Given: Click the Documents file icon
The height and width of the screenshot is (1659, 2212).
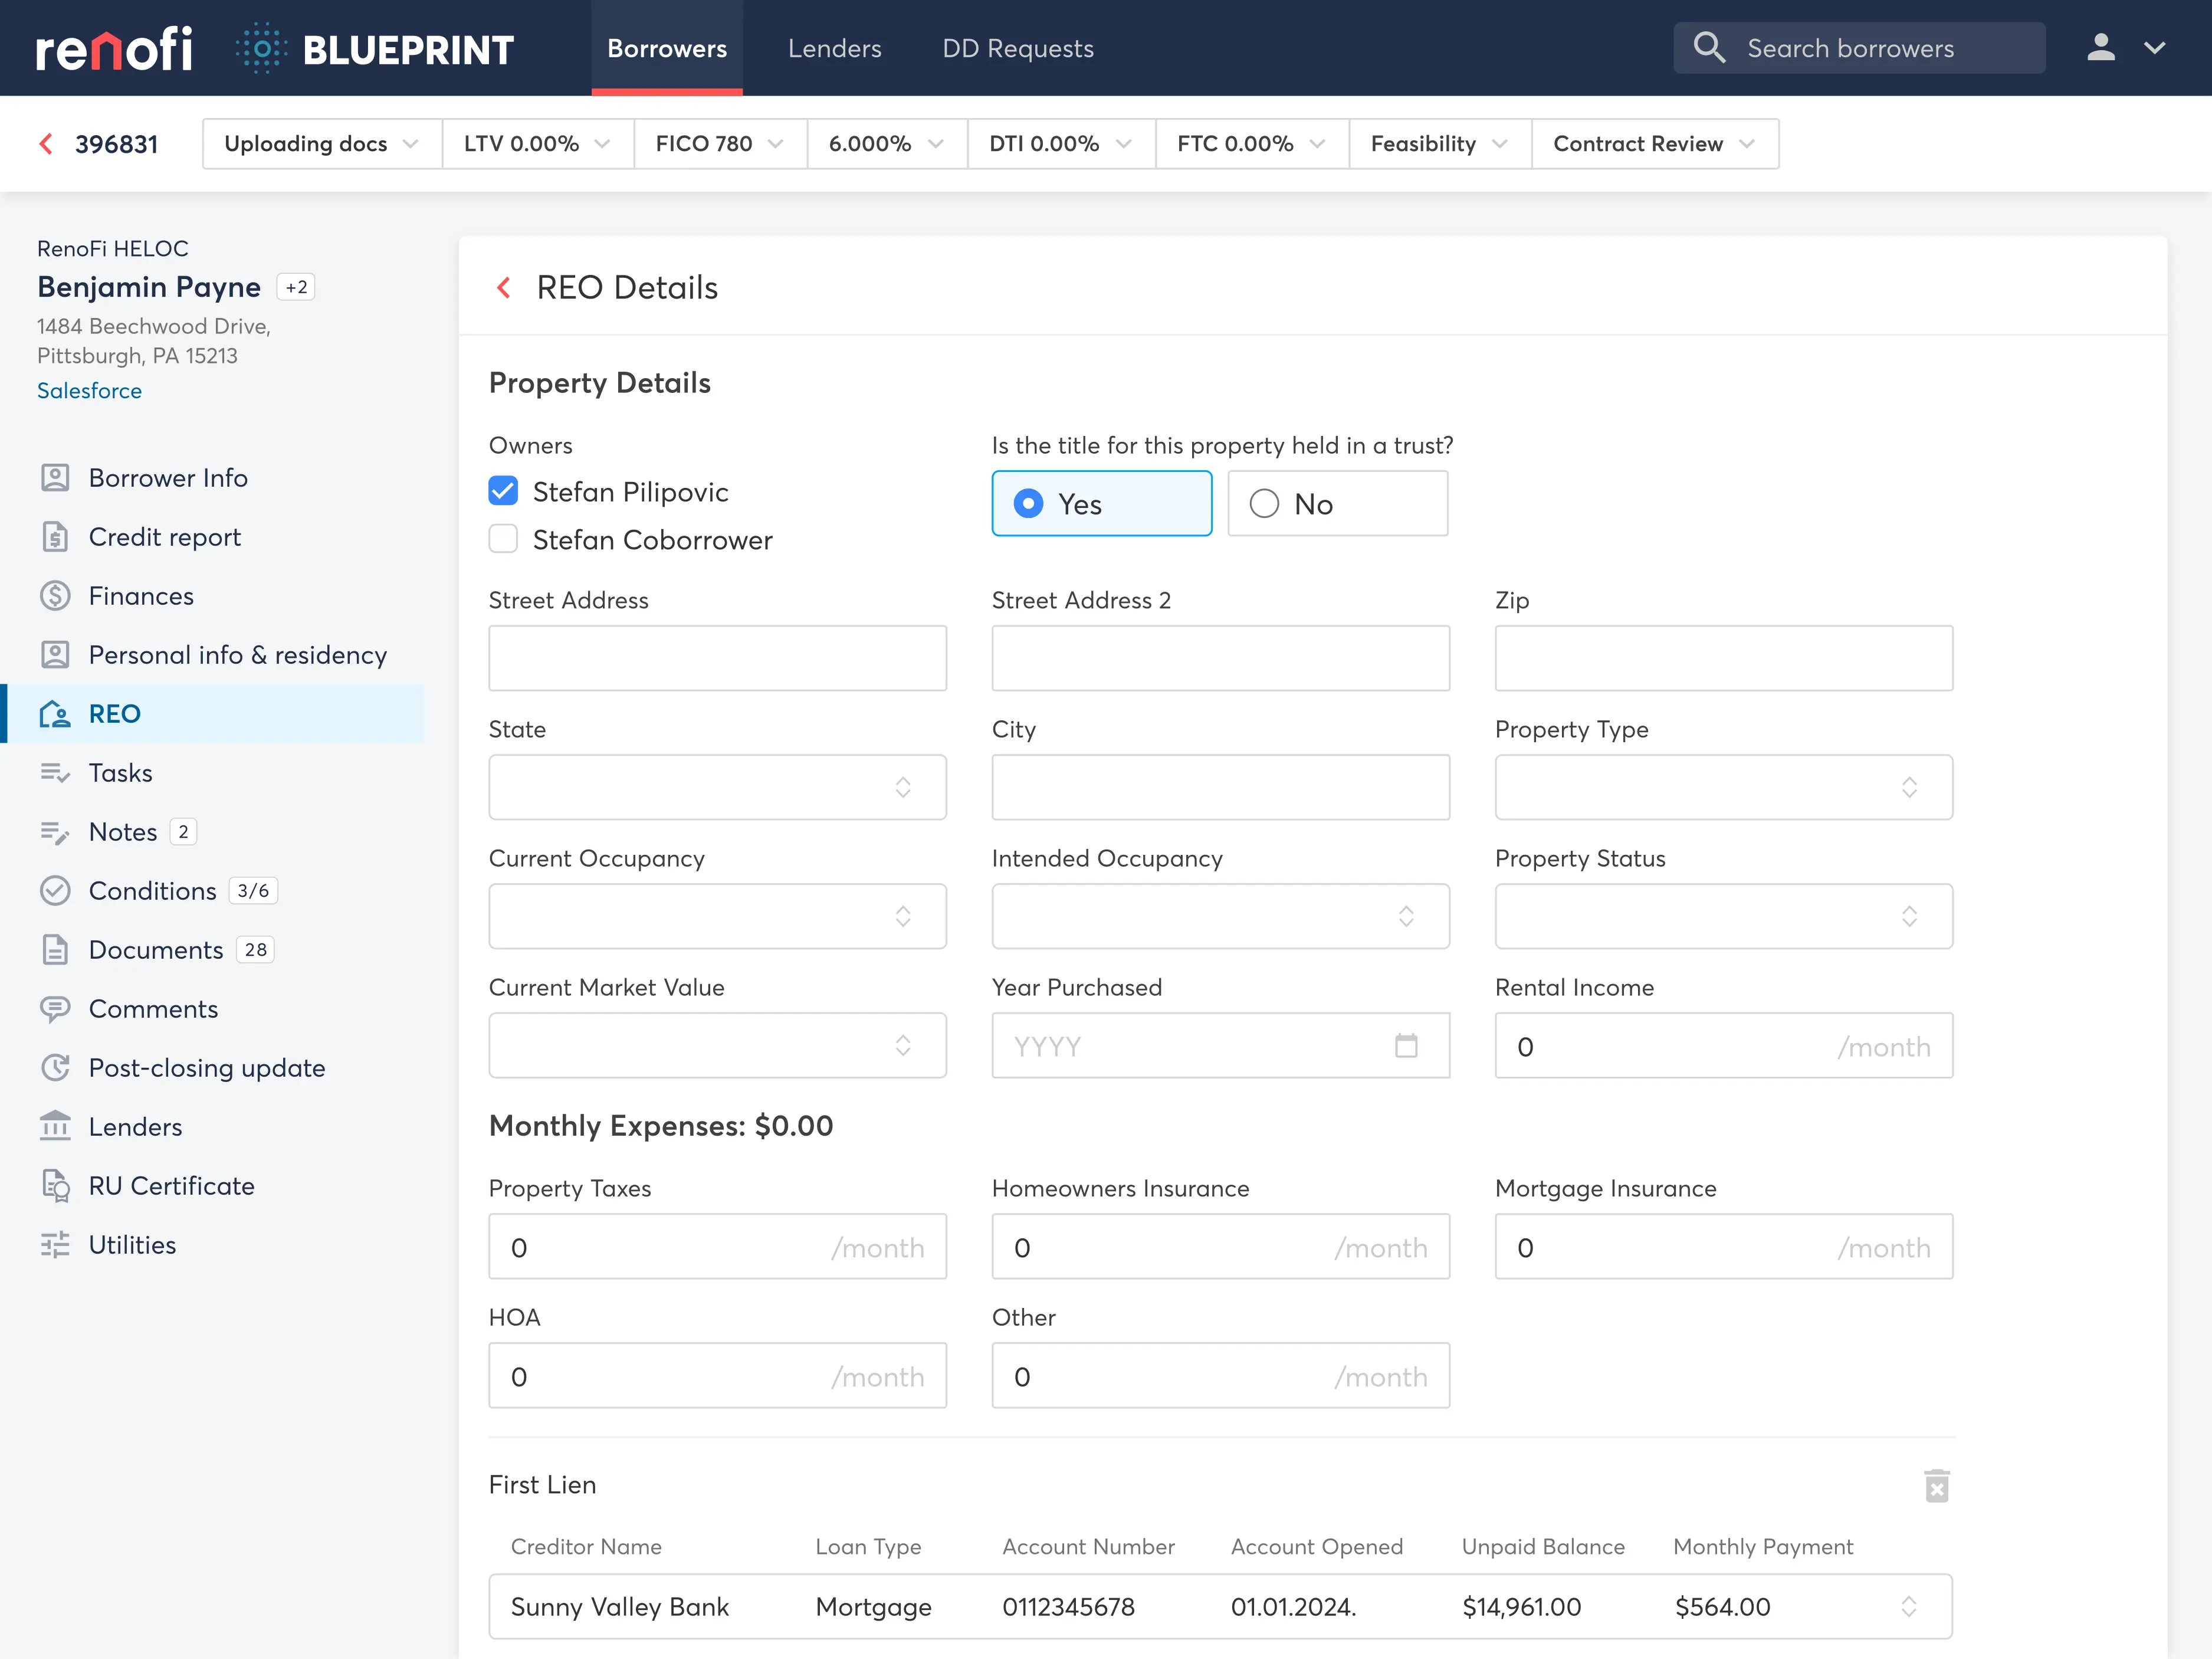Looking at the screenshot, I should point(55,950).
